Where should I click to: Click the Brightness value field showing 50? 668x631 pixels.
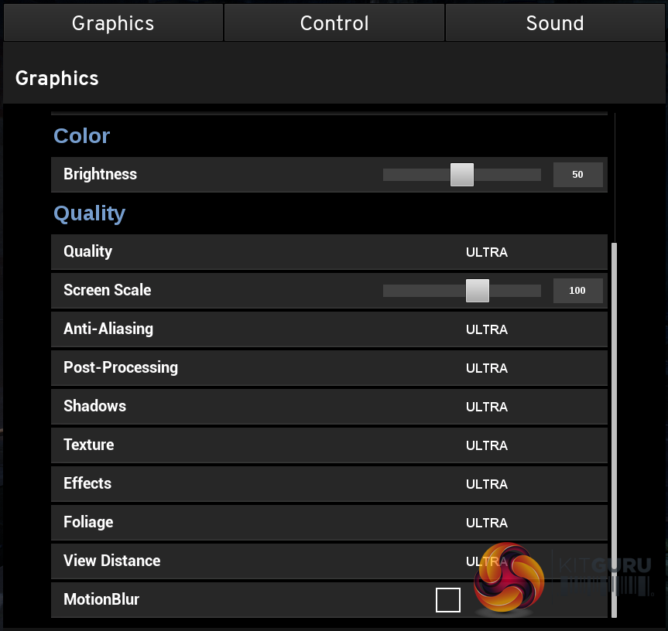coord(577,175)
